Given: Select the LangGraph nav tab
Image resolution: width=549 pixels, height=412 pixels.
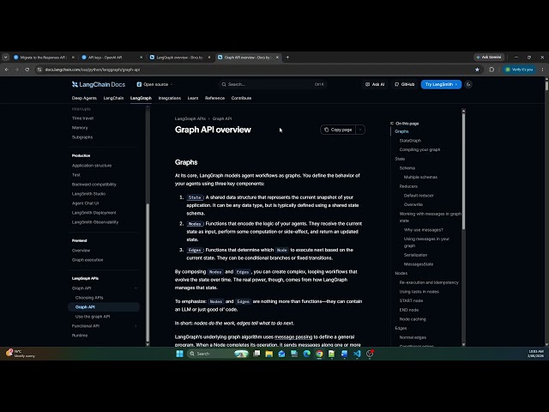Looking at the screenshot, I should coord(141,98).
